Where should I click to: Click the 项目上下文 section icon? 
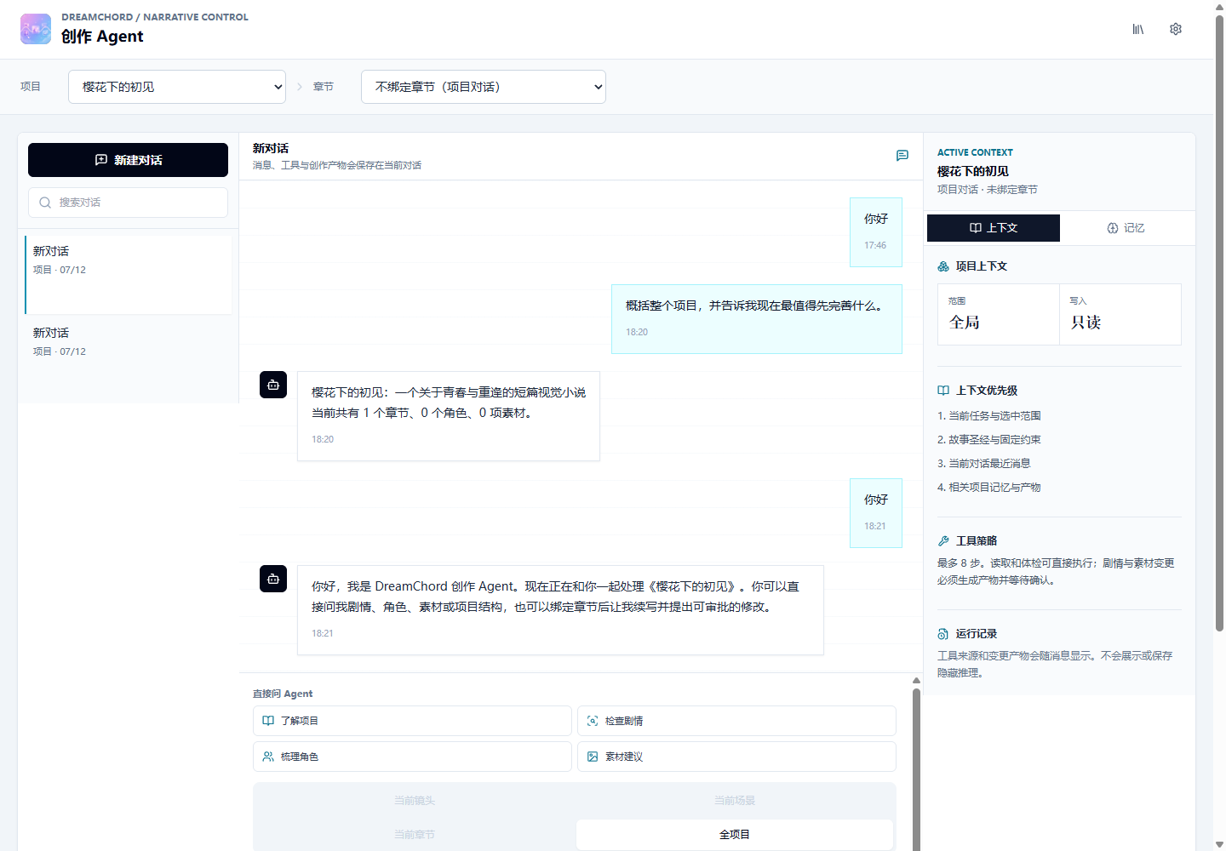[943, 266]
